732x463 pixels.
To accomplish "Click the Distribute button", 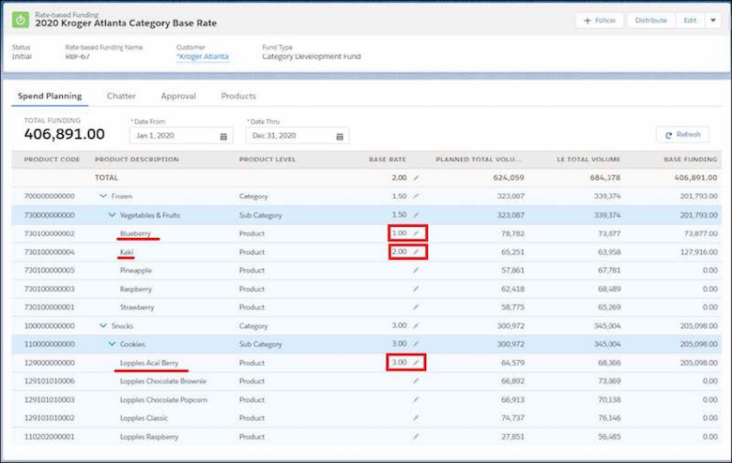I will tap(650, 21).
